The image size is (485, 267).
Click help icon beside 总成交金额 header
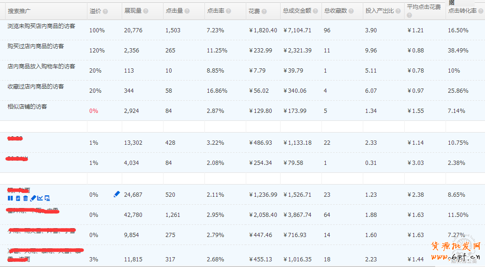tap(316, 11)
